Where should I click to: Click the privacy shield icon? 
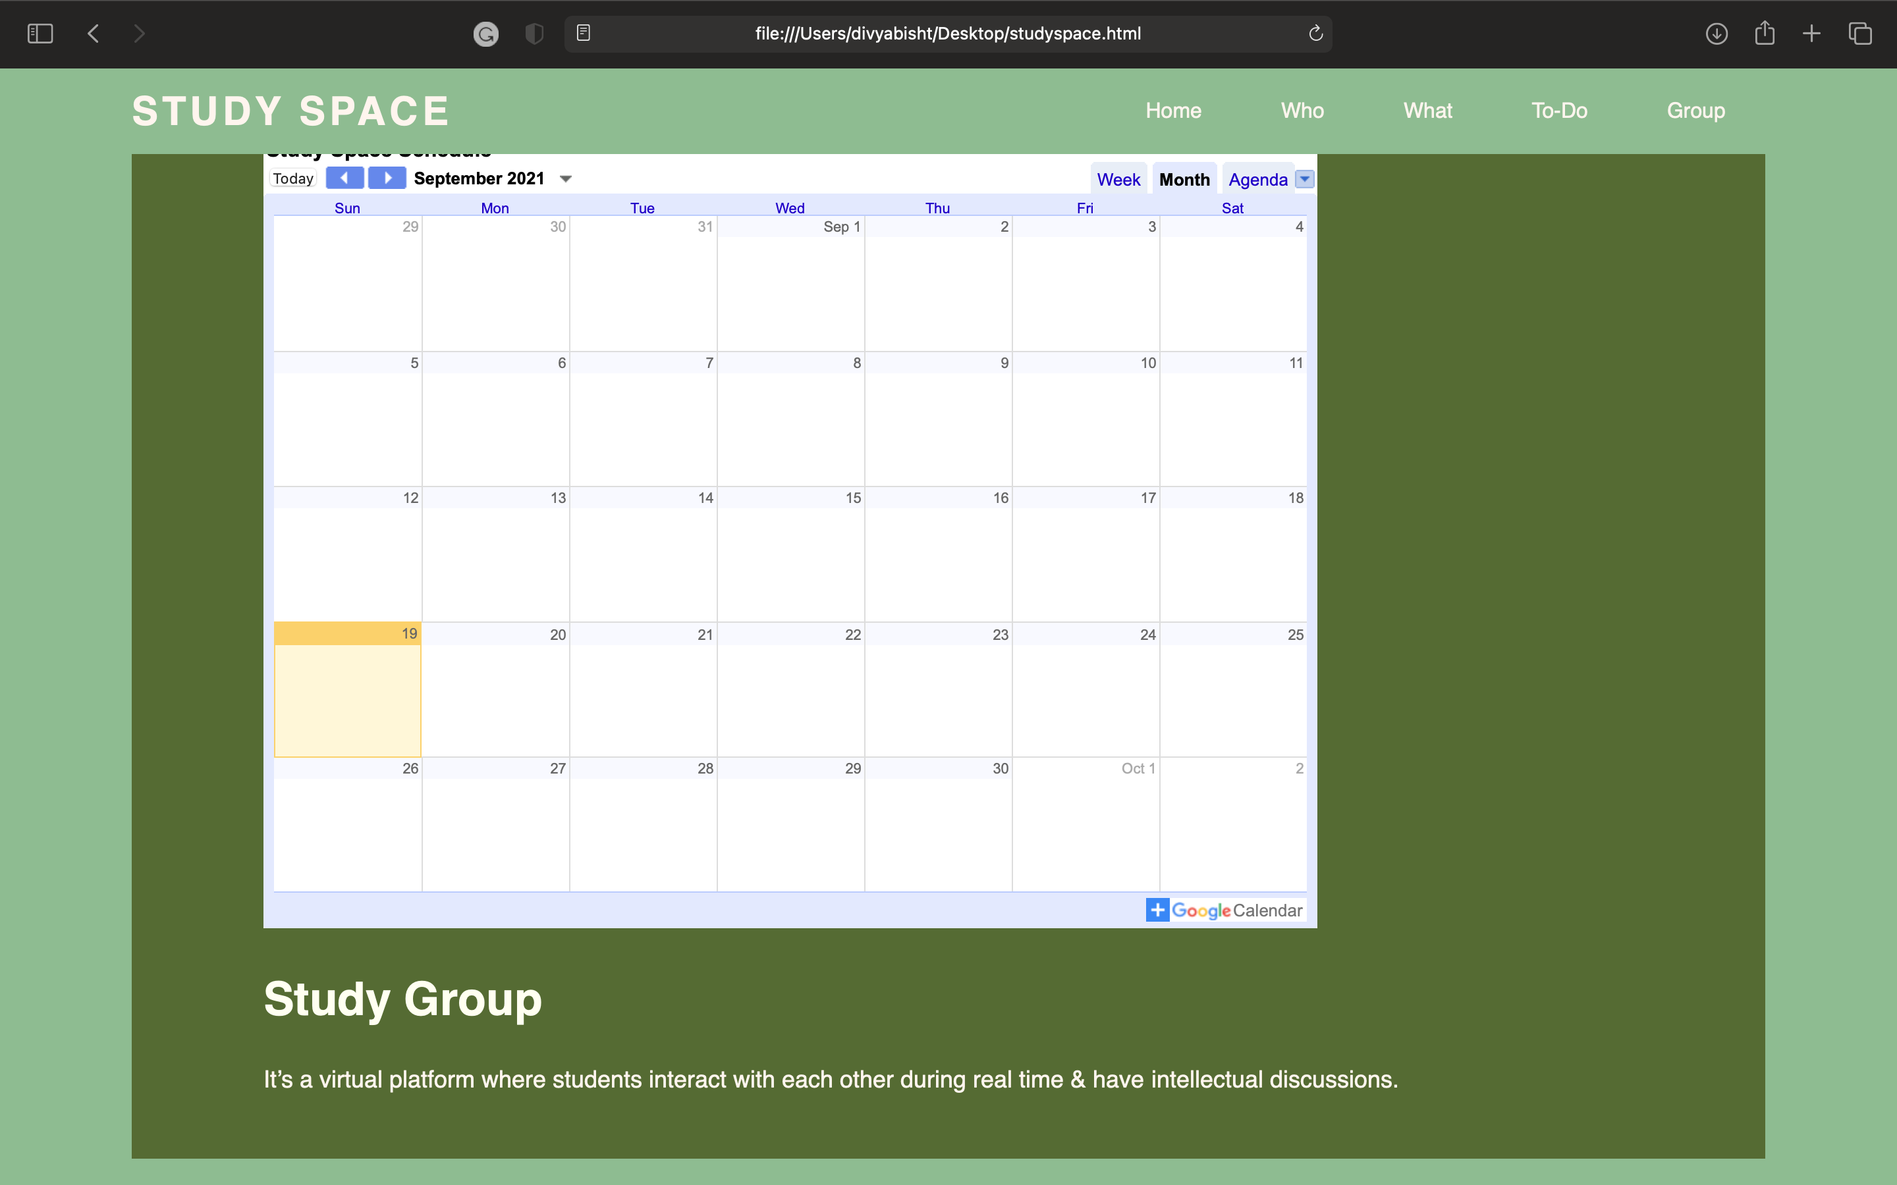tap(534, 34)
